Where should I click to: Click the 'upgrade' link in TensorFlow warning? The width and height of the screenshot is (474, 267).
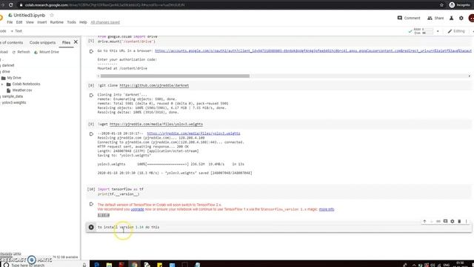(137, 209)
